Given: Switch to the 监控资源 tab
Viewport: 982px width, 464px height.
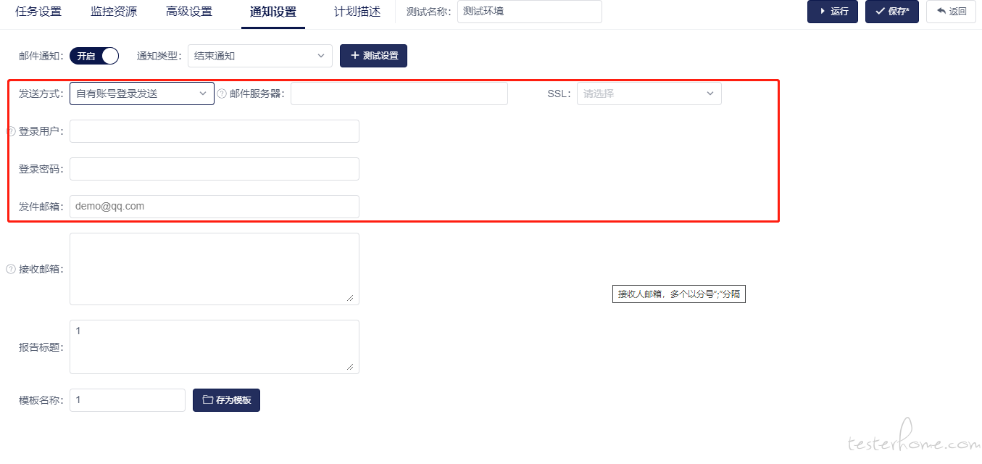Looking at the screenshot, I should pyautogui.click(x=114, y=12).
